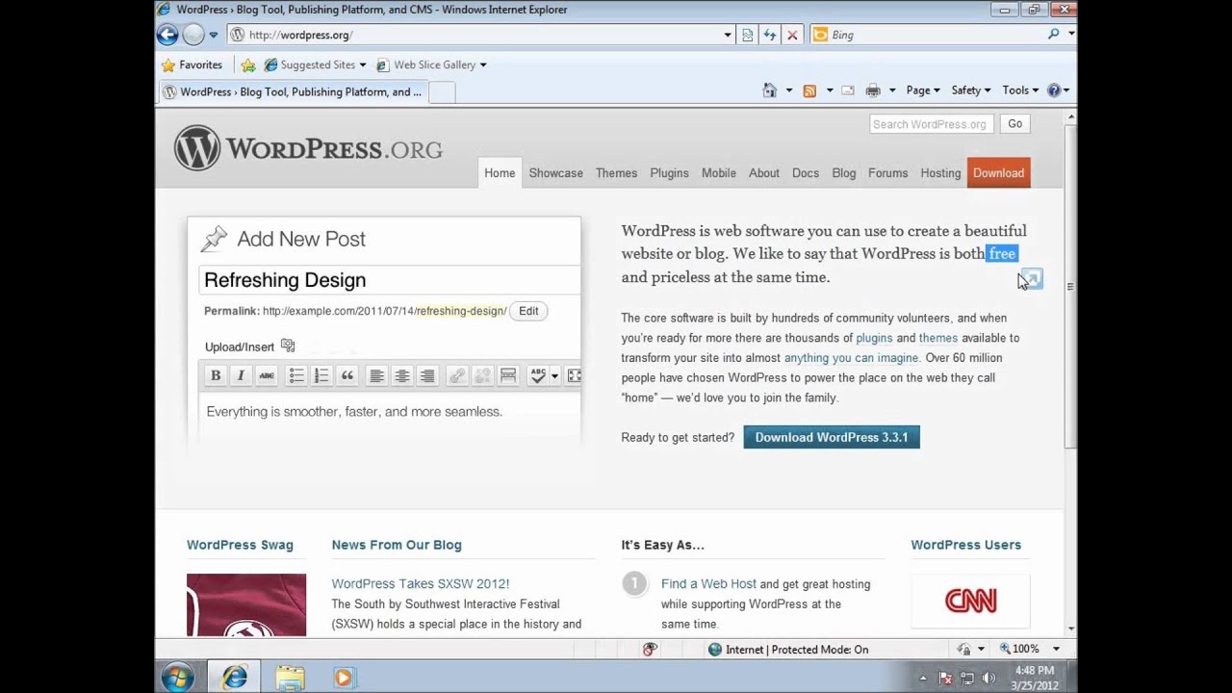The width and height of the screenshot is (1232, 693).
Task: Click the Refresh icon in address bar
Action: point(770,35)
